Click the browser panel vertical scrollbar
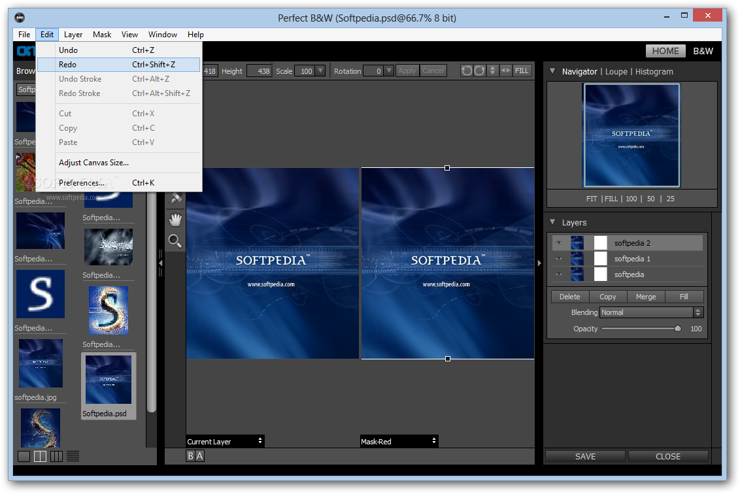This screenshot has width=740, height=494. (151, 302)
